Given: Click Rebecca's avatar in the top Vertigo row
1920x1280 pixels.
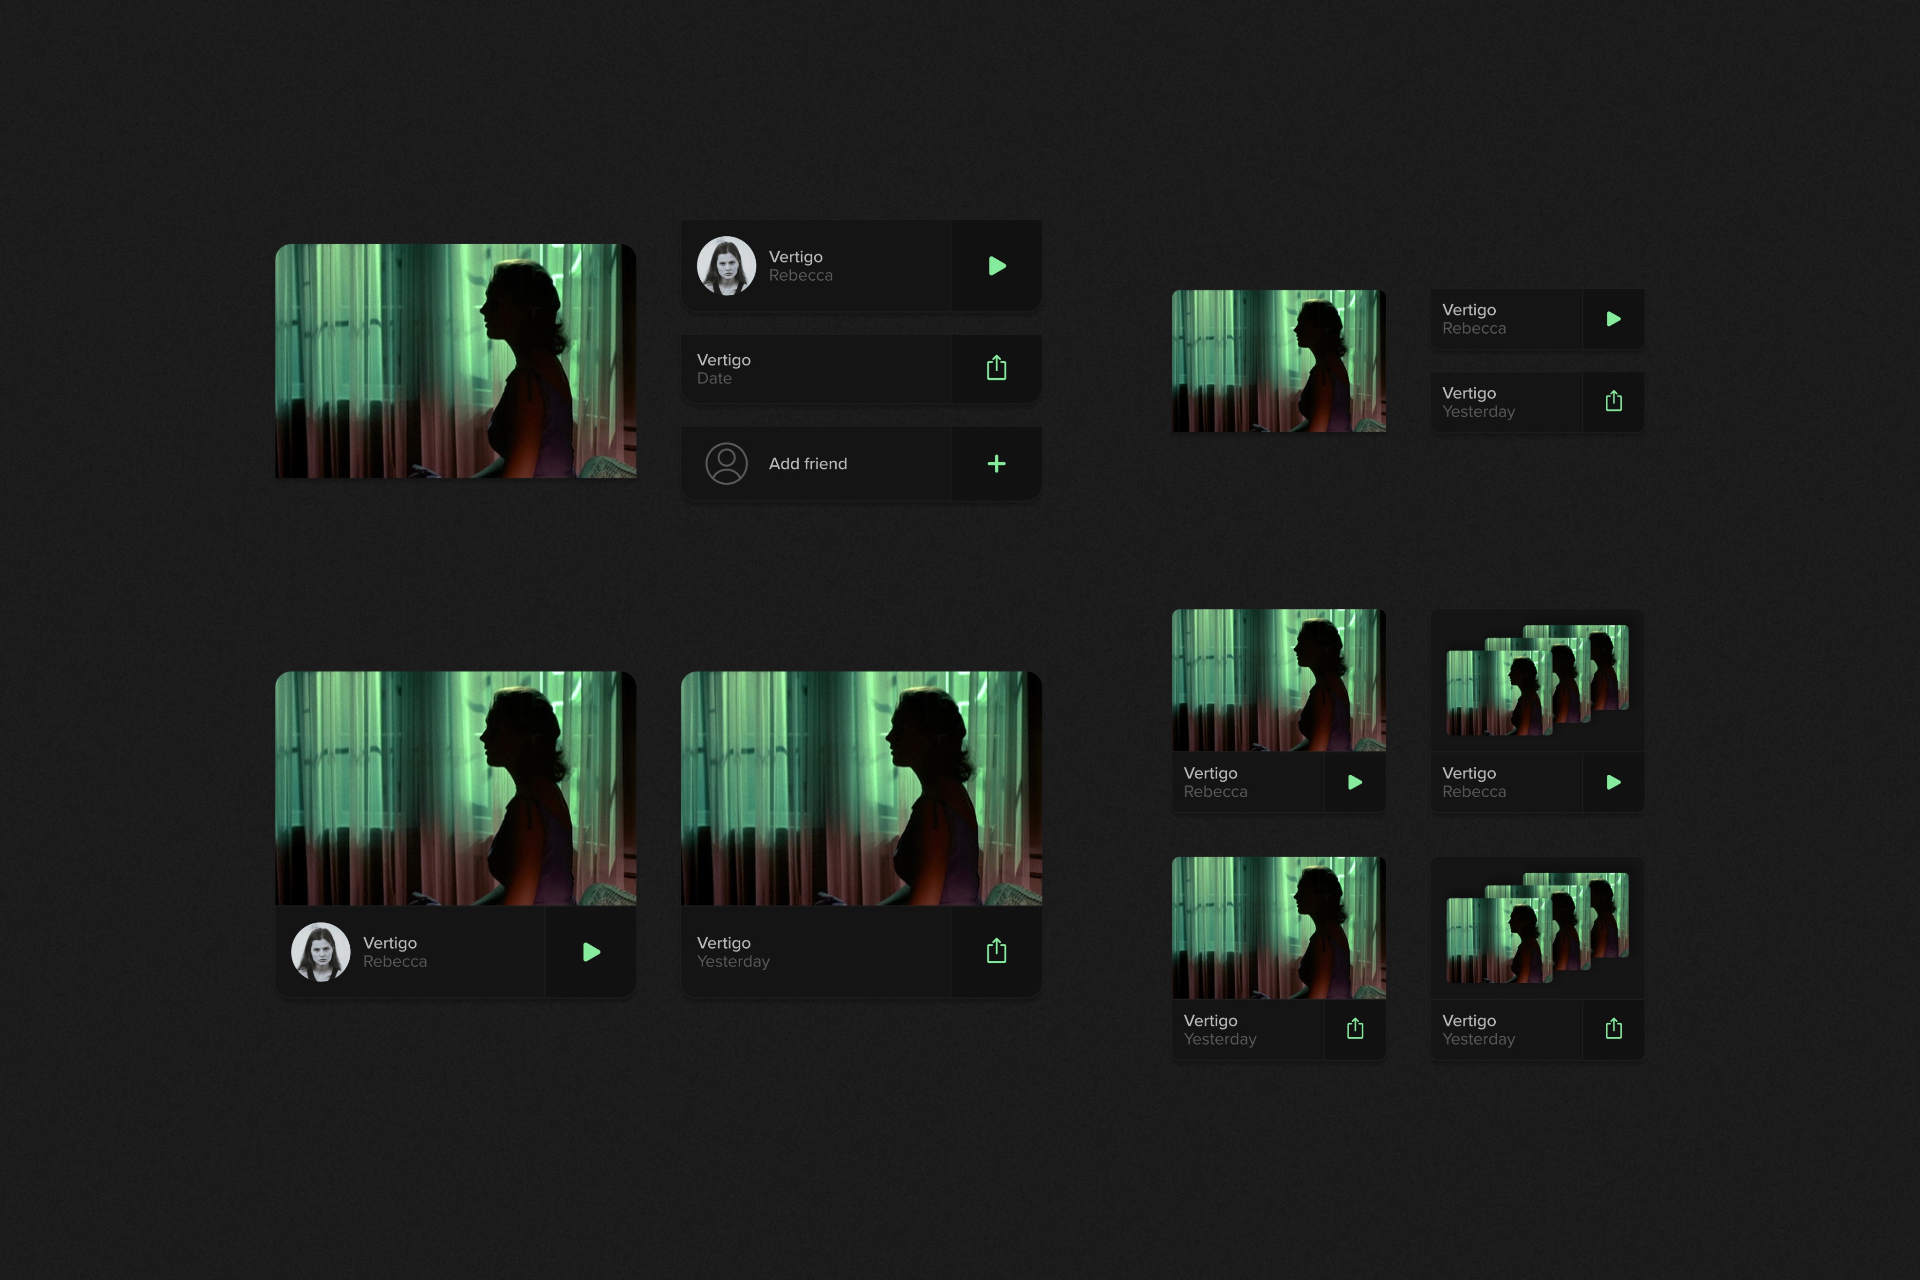Looking at the screenshot, I should (726, 266).
